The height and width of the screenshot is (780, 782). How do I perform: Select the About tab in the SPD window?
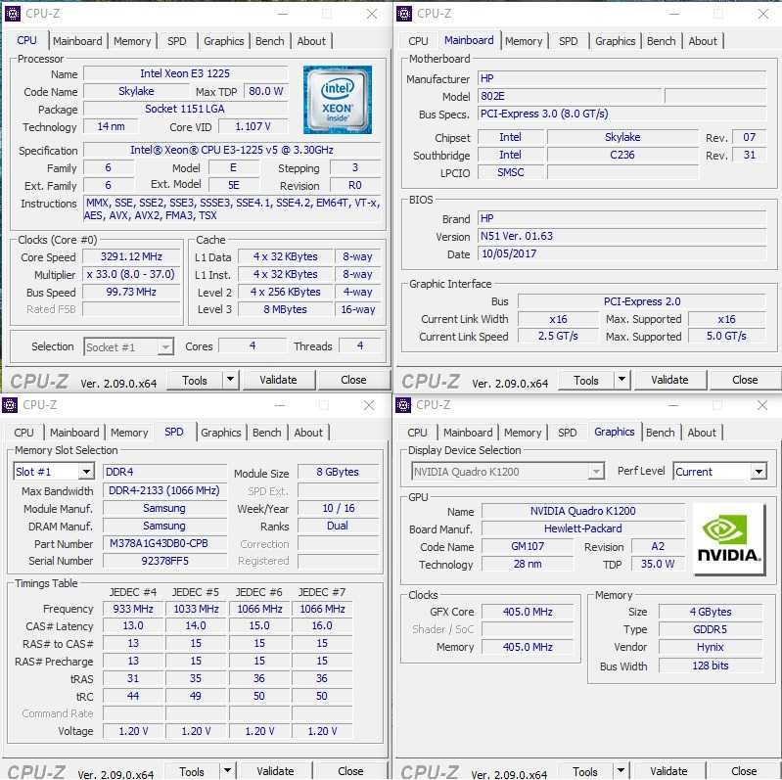308,433
